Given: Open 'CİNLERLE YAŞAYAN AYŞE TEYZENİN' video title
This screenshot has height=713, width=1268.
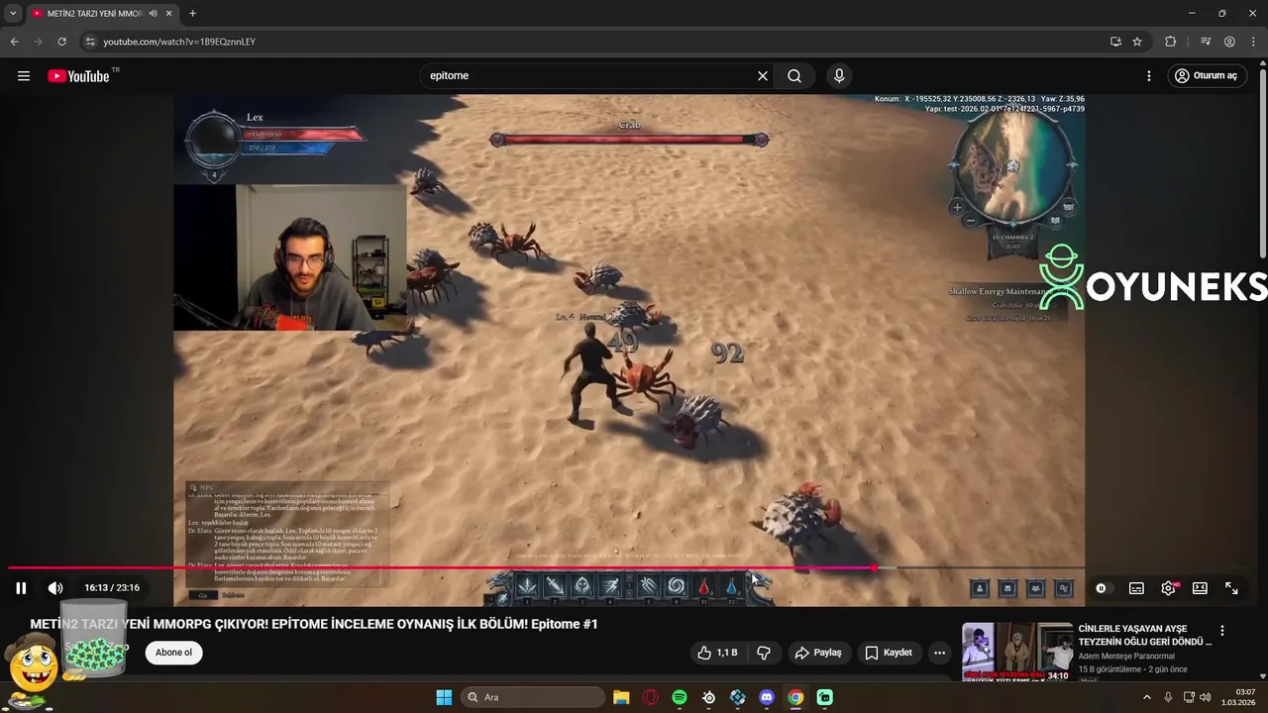Looking at the screenshot, I should point(1144,635).
